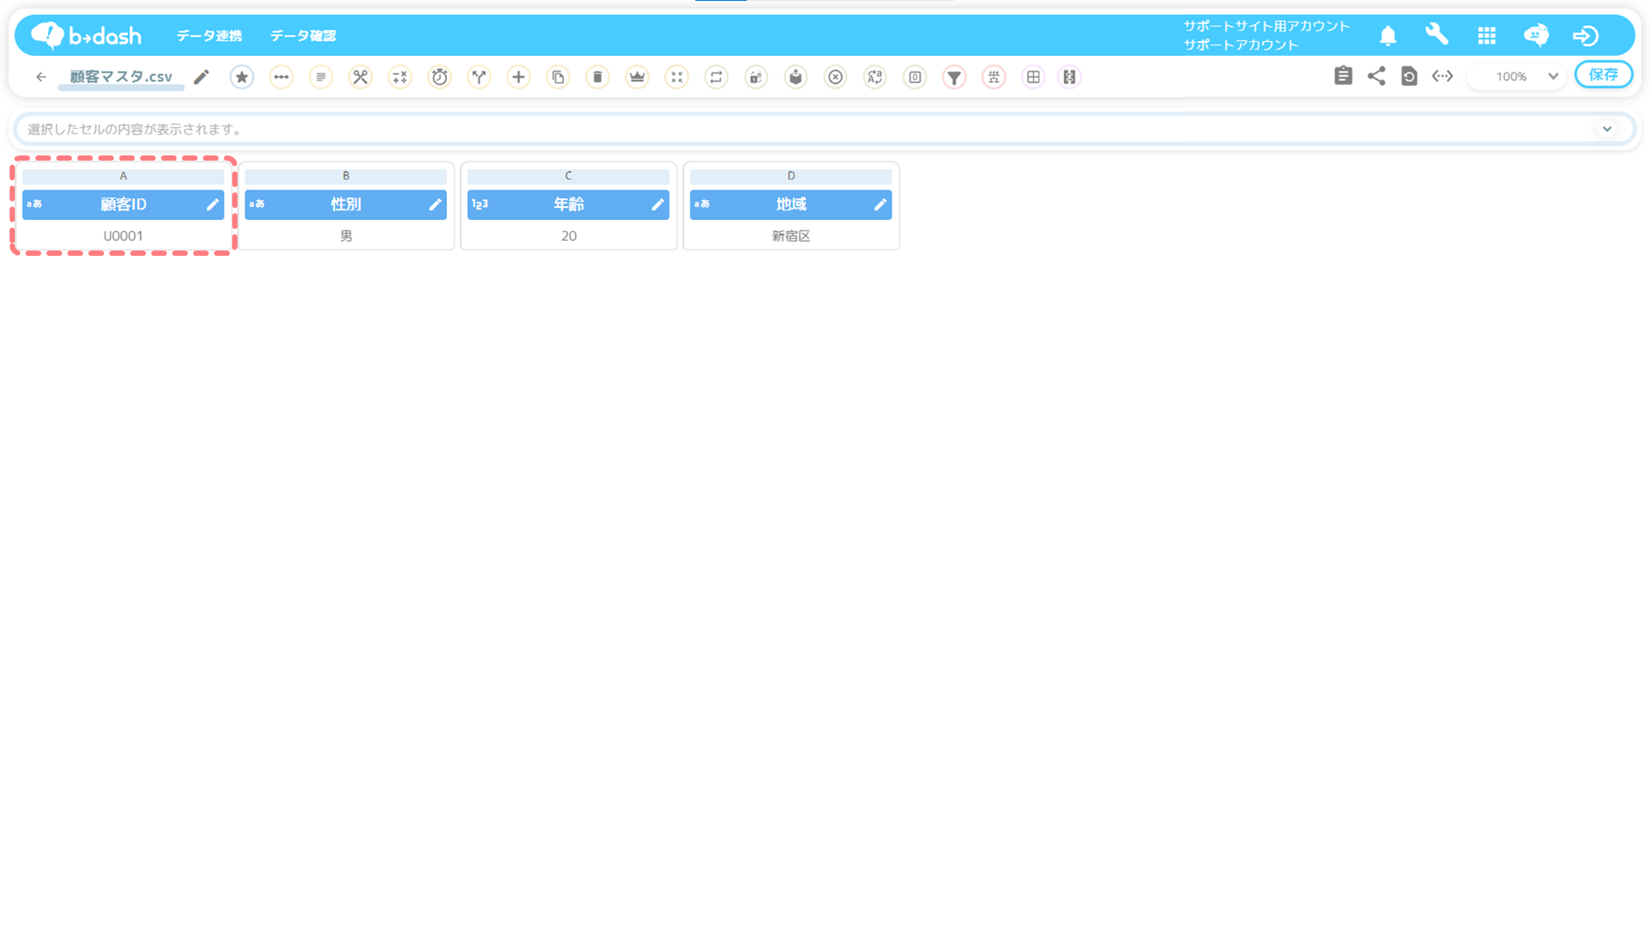Select column letter B header
Viewport: 1650px width, 928px height.
pyautogui.click(x=346, y=176)
